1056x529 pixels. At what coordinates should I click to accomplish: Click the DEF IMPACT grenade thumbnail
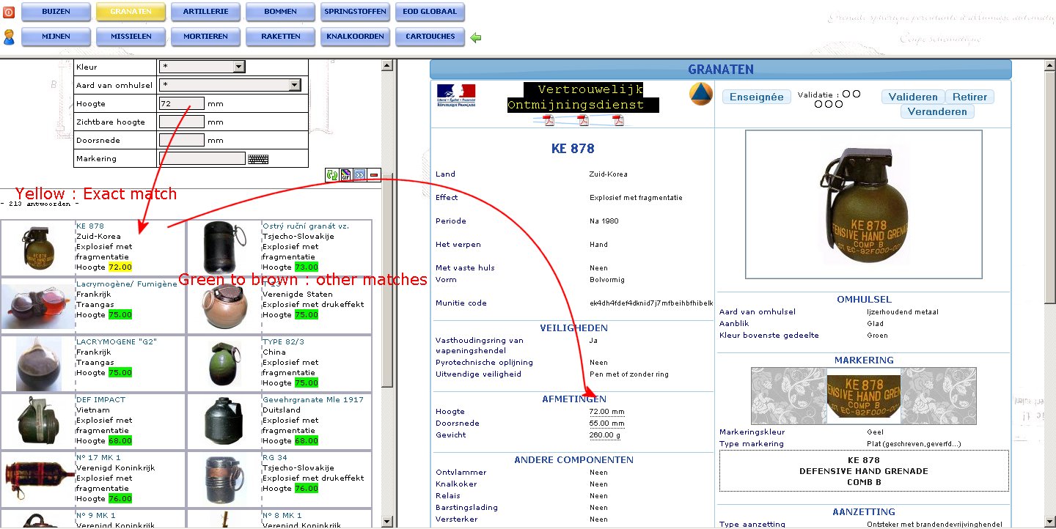pos(38,421)
